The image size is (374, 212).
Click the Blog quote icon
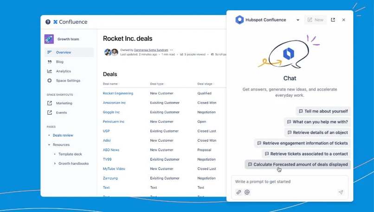49,62
